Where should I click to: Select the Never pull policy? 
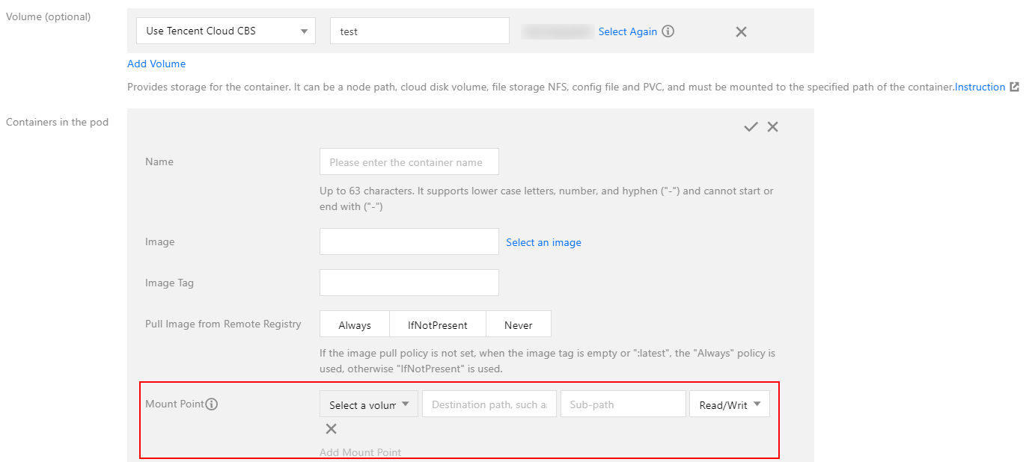click(x=519, y=325)
